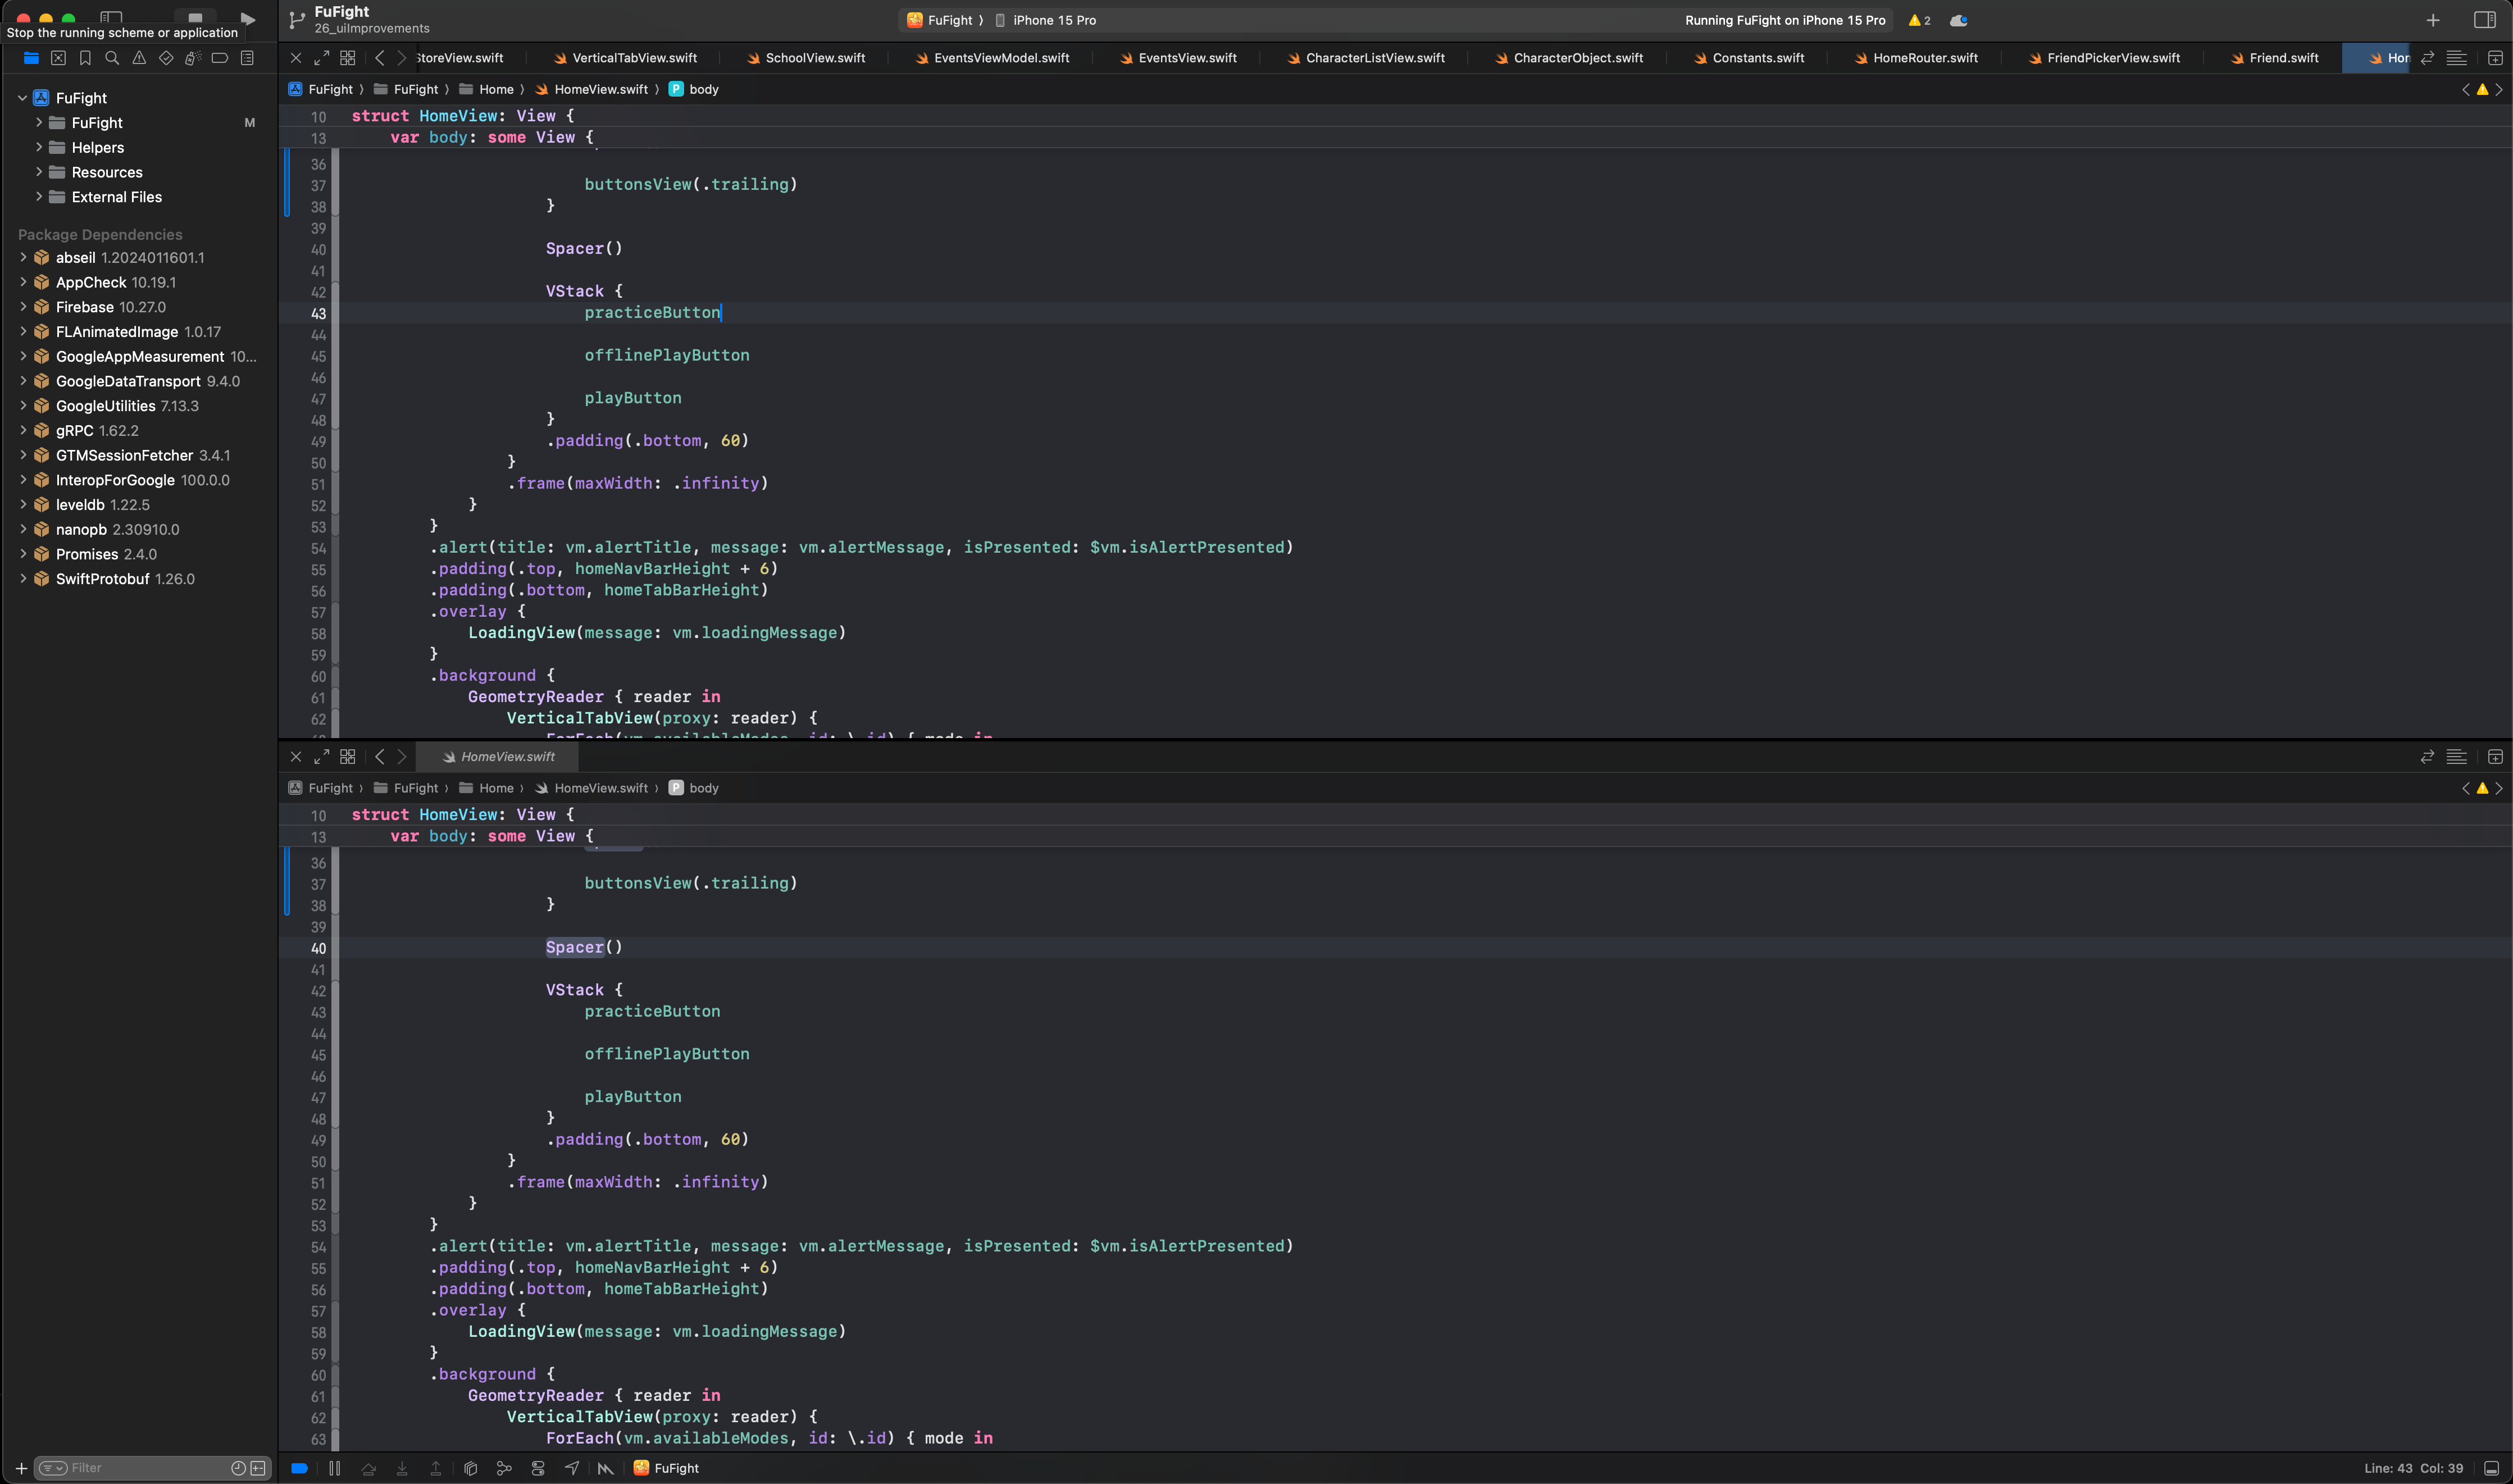Open the Project navigator folder icon
This screenshot has width=2513, height=1484.
pos(31,58)
